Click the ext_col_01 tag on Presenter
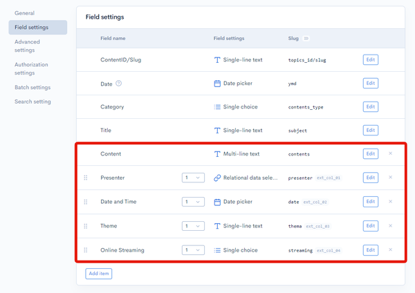The width and height of the screenshot is (415, 293). (x=329, y=178)
